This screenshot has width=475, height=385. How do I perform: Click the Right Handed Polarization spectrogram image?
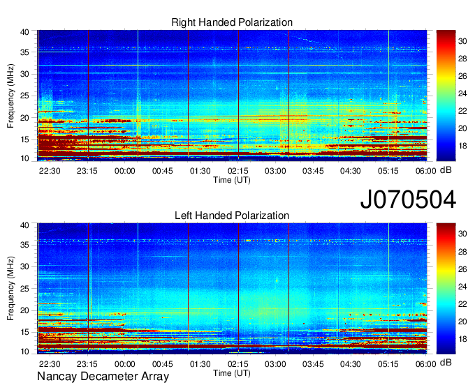pos(232,96)
